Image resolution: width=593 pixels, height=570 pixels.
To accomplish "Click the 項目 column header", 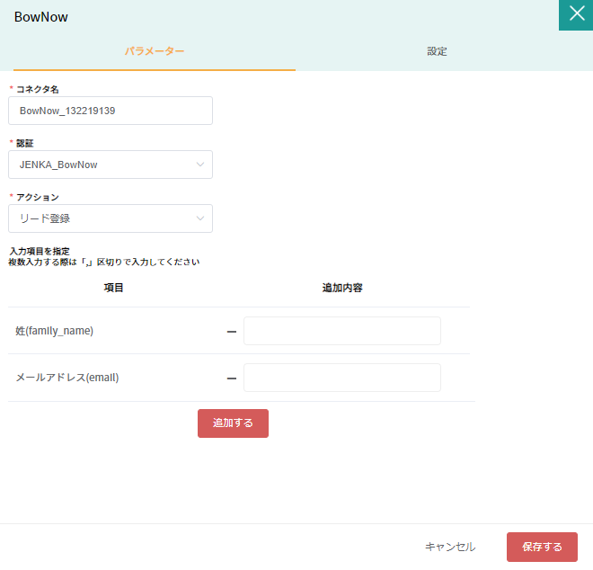I will (x=113, y=288).
